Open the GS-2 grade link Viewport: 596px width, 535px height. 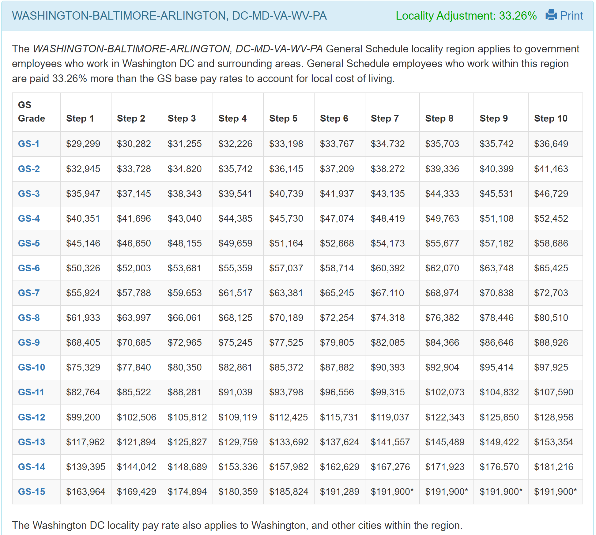29,169
